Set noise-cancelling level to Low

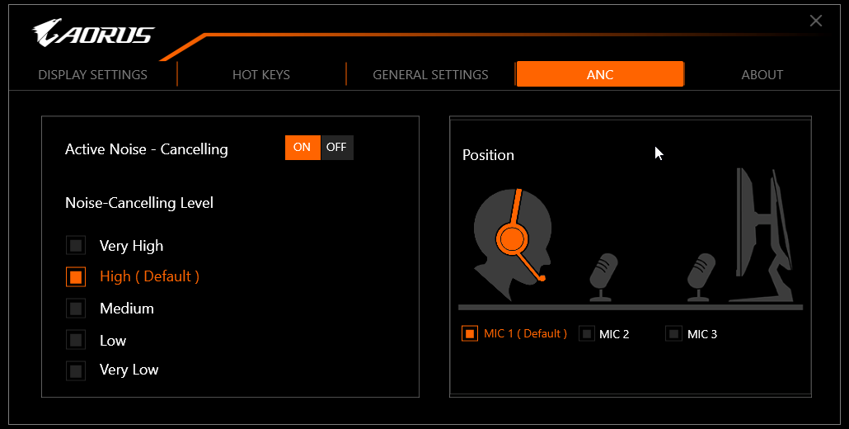pyautogui.click(x=76, y=340)
